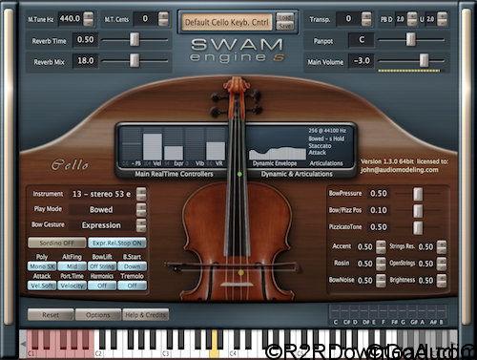Click the Dynamic Envelope graph
The width and height of the screenshot is (477, 360).
[278, 154]
